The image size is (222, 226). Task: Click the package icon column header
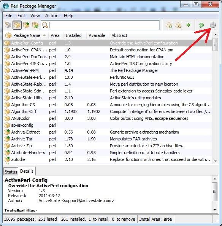pyautogui.click(x=8, y=35)
